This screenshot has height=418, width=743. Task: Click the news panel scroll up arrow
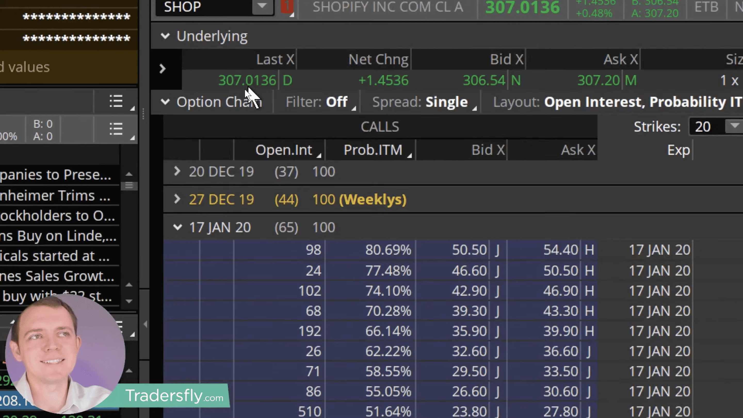129,174
